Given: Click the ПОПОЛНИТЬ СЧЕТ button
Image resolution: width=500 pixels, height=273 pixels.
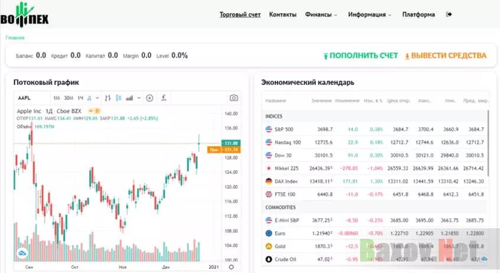Looking at the screenshot, I should click(360, 55).
